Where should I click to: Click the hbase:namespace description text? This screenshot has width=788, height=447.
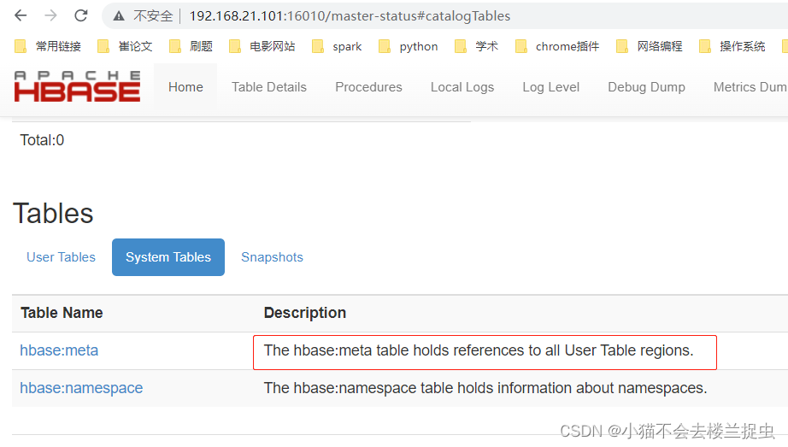485,388
